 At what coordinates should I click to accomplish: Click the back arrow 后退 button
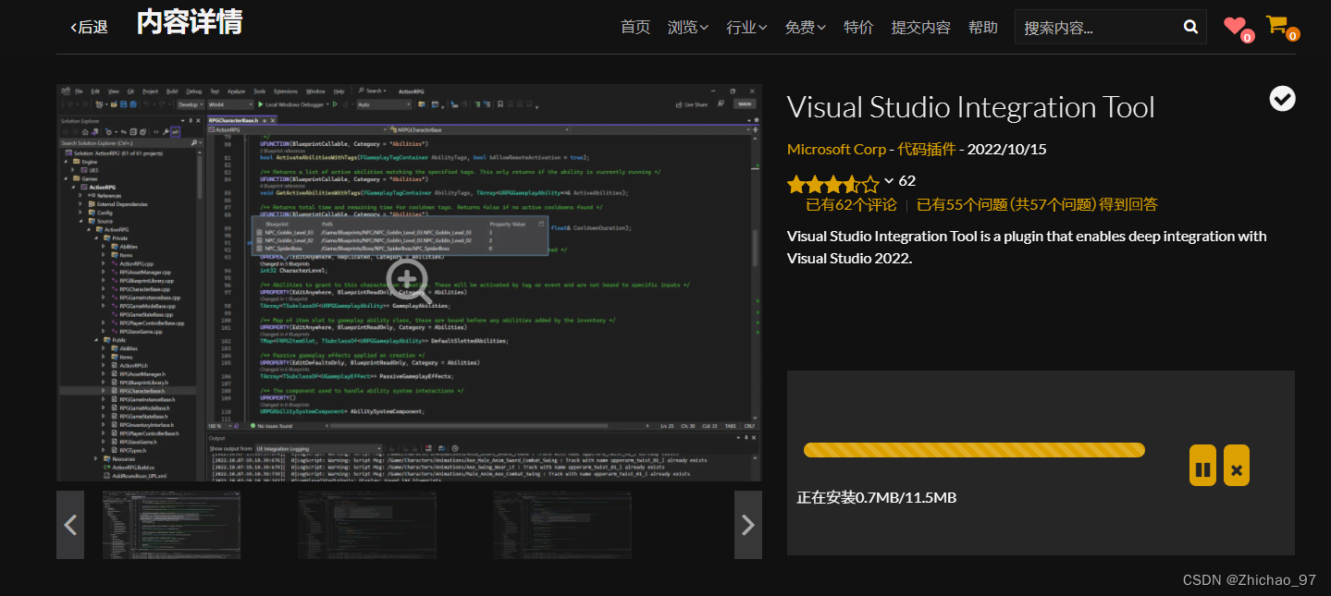point(89,27)
